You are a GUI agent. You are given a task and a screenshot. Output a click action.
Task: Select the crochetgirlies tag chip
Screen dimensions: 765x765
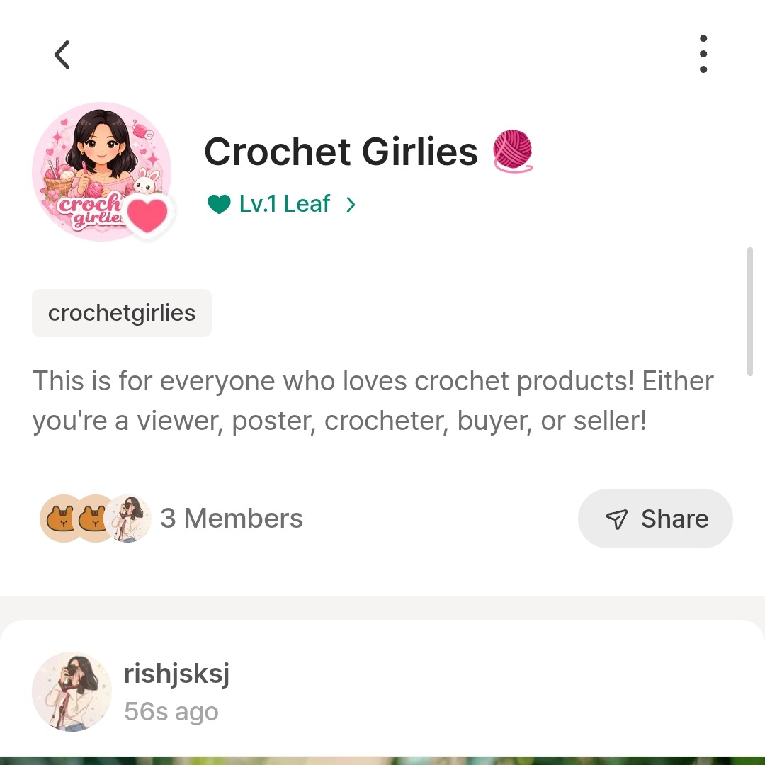click(122, 313)
